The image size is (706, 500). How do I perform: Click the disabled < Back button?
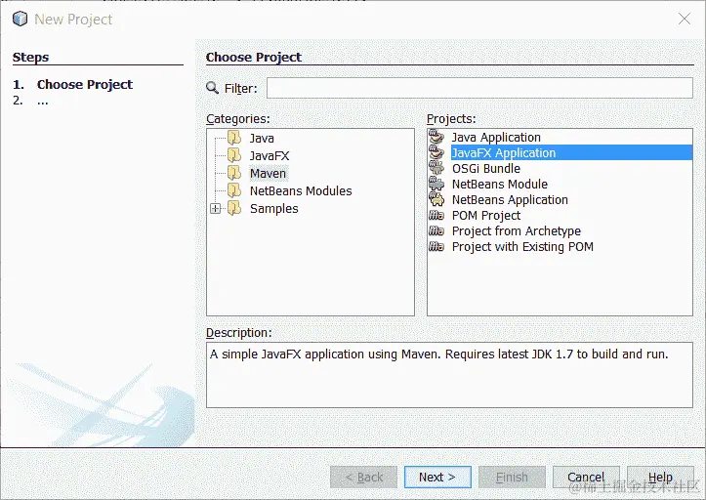pyautogui.click(x=364, y=477)
